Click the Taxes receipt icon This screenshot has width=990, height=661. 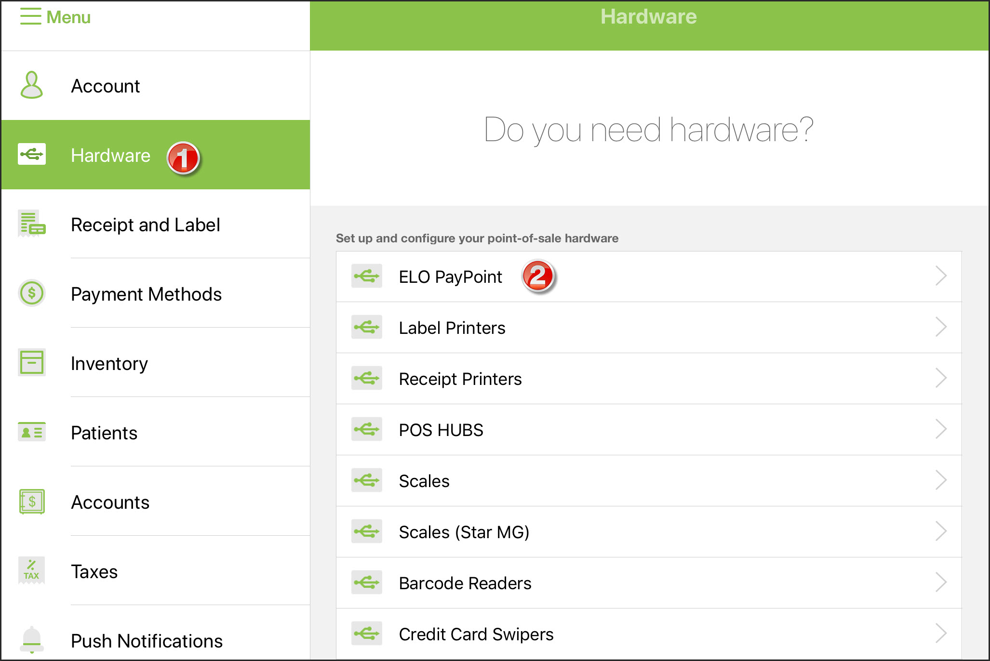pyautogui.click(x=32, y=570)
